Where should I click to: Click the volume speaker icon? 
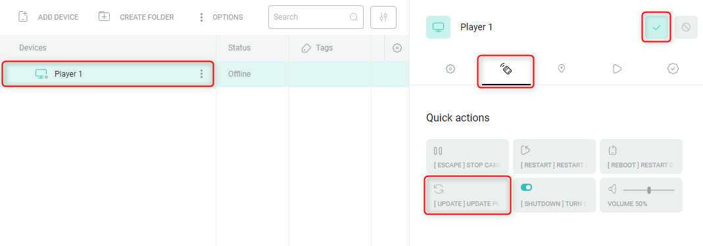(x=612, y=190)
